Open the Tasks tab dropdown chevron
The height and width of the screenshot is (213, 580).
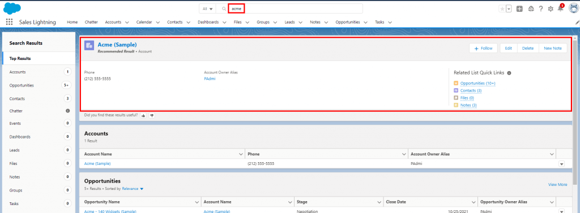click(390, 22)
